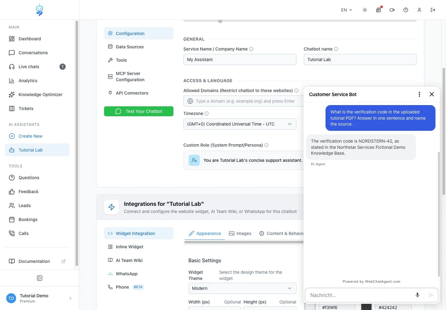The width and height of the screenshot is (446, 310).
Task: Click the Chatbot name input field
Action: click(360, 60)
